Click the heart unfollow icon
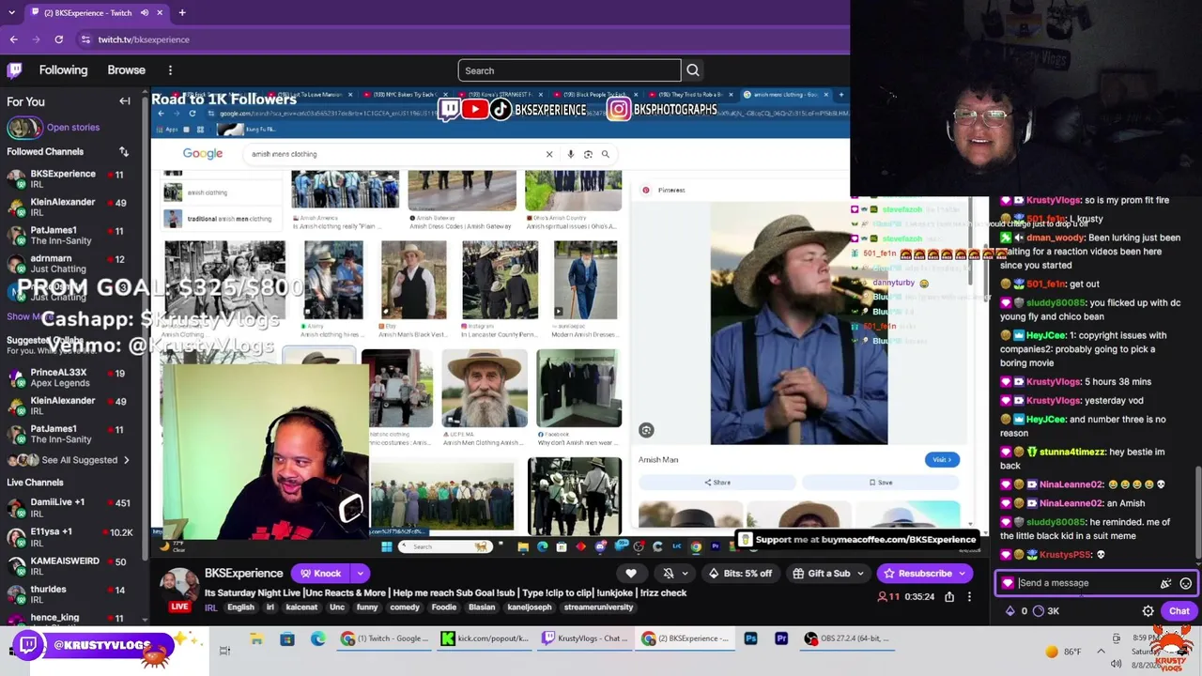The width and height of the screenshot is (1202, 676). 631,574
